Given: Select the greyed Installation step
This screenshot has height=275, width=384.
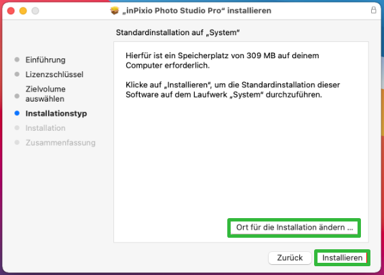Looking at the screenshot, I should coord(45,128).
